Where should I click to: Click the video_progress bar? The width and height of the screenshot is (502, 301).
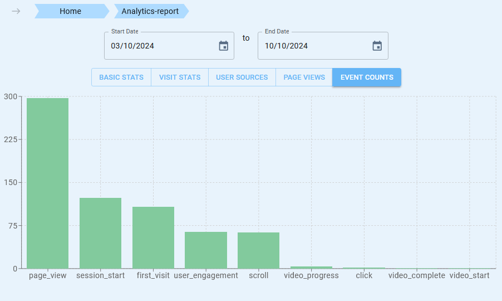311,268
